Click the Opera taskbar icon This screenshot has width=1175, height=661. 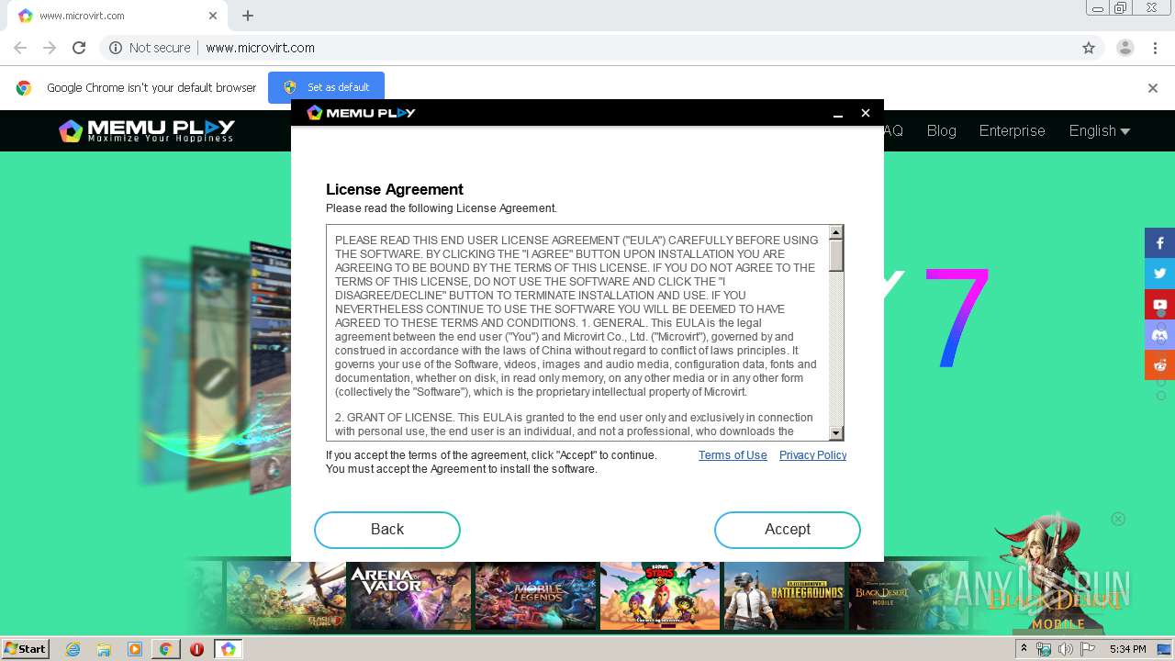point(196,649)
